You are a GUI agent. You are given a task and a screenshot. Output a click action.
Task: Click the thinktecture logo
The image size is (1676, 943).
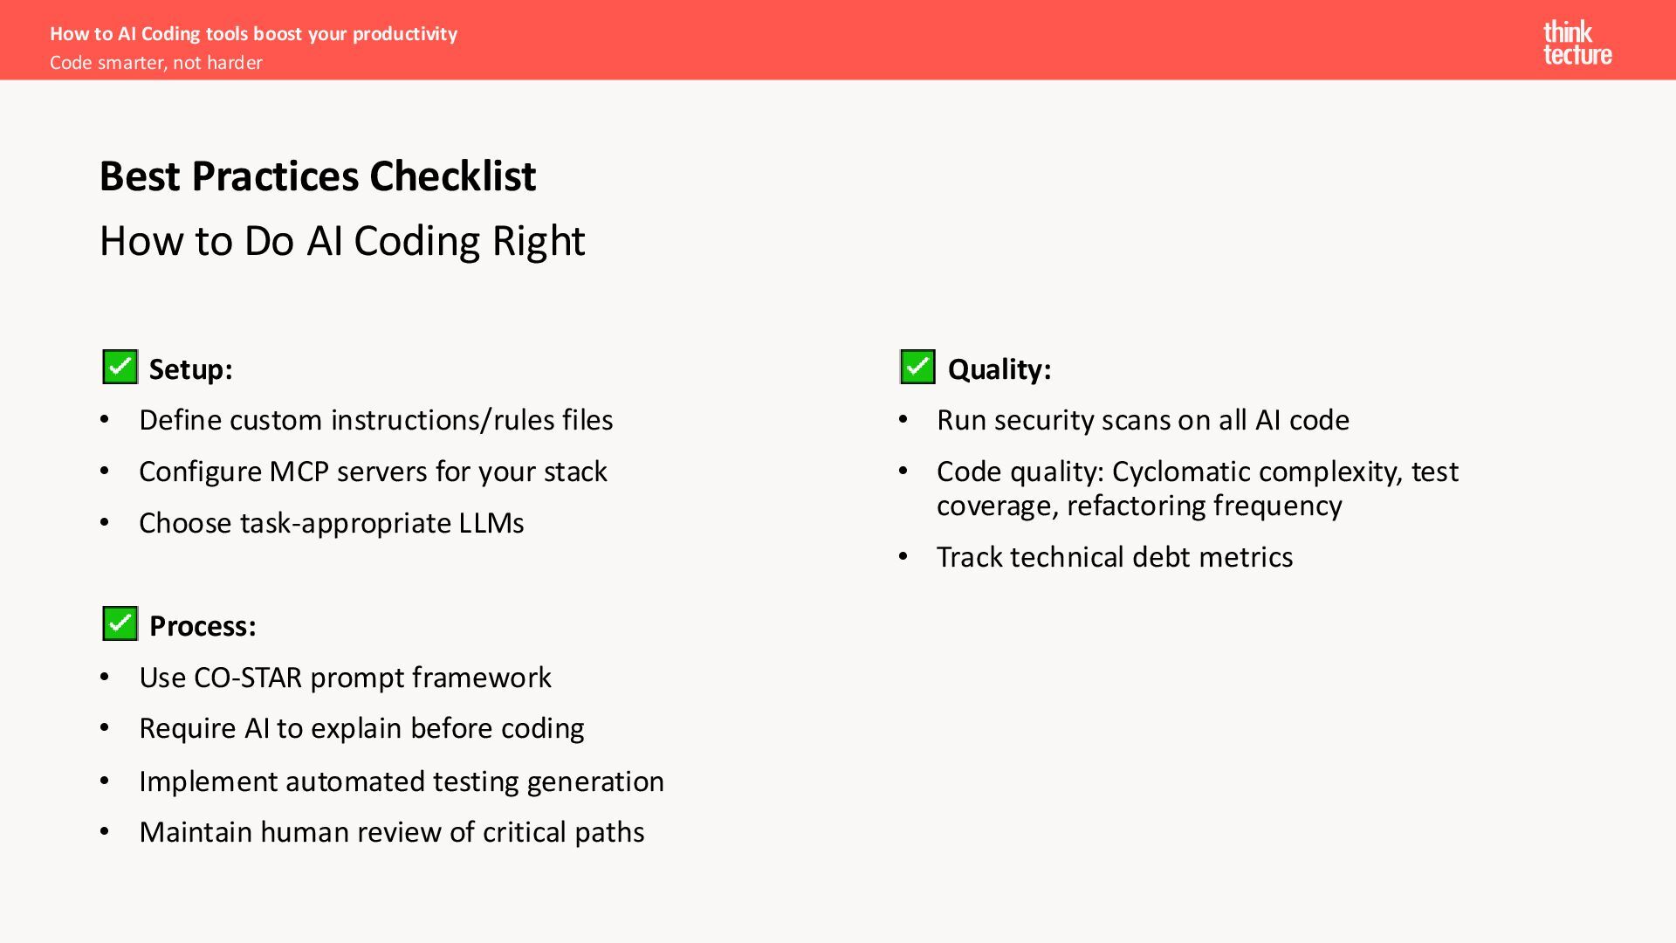point(1576,43)
